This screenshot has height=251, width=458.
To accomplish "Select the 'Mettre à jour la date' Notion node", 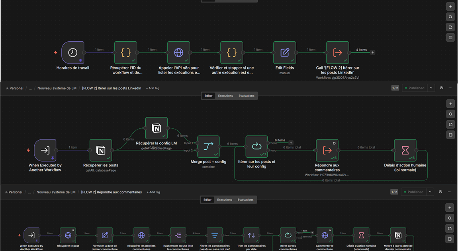I will coord(398,235).
